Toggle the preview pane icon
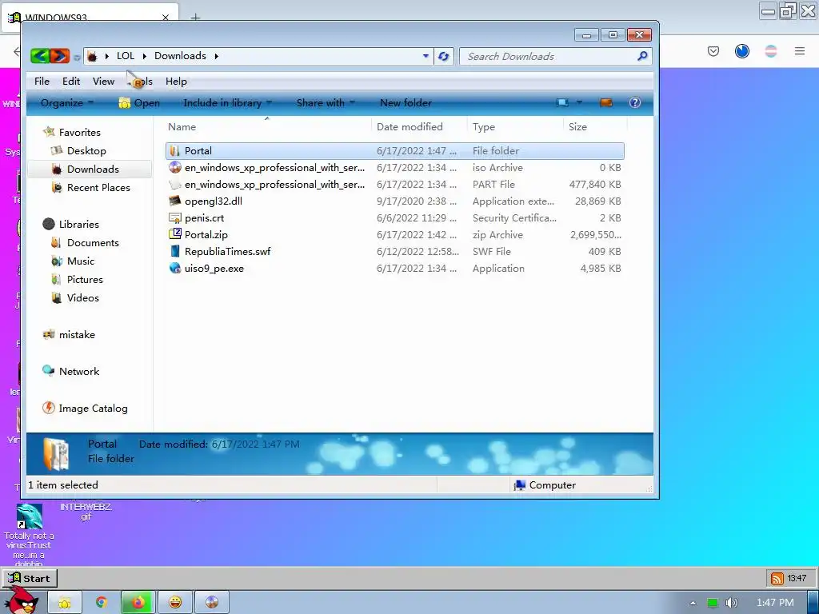This screenshot has height=614, width=819. click(x=606, y=103)
